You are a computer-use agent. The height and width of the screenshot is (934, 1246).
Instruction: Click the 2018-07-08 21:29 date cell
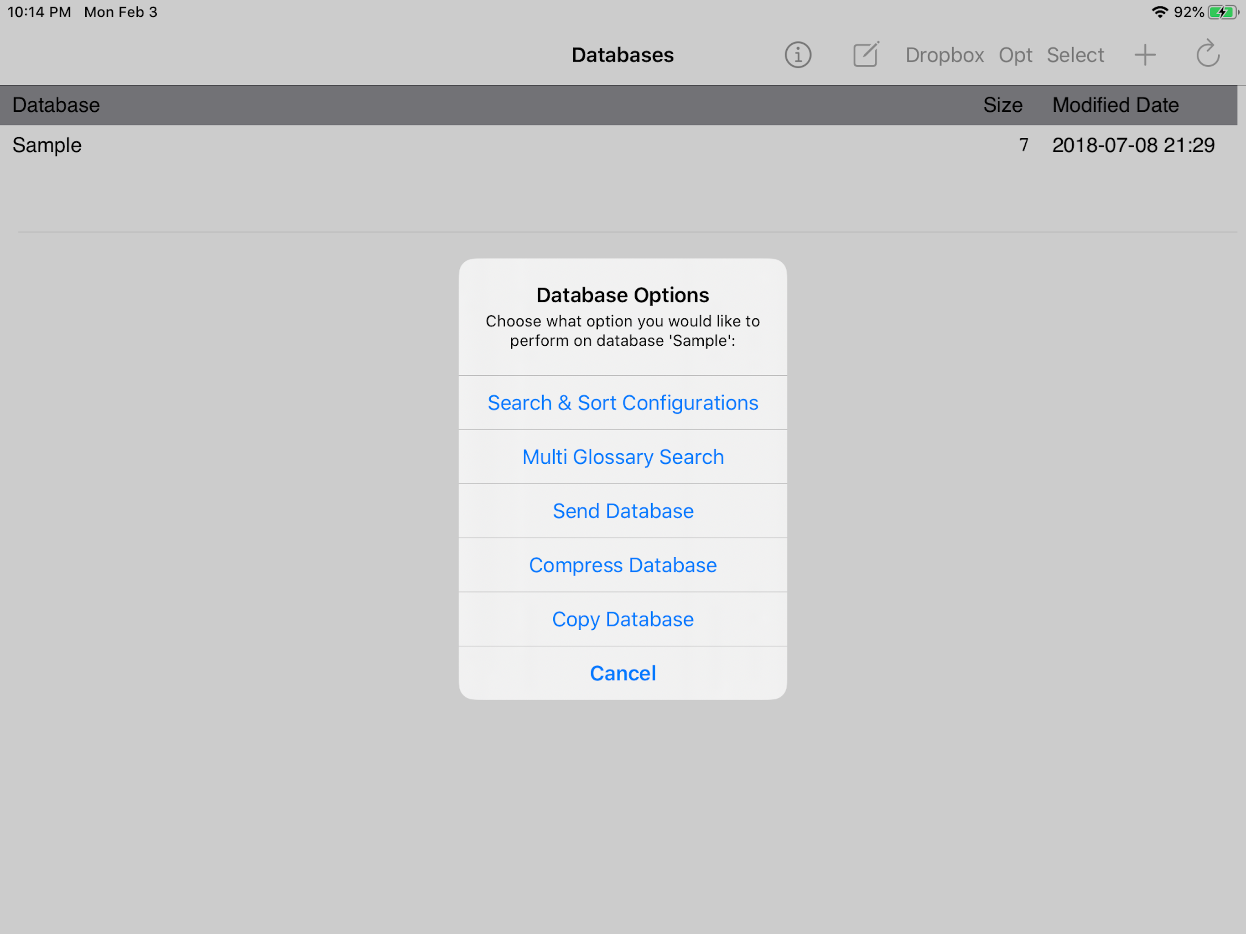[x=1133, y=145]
